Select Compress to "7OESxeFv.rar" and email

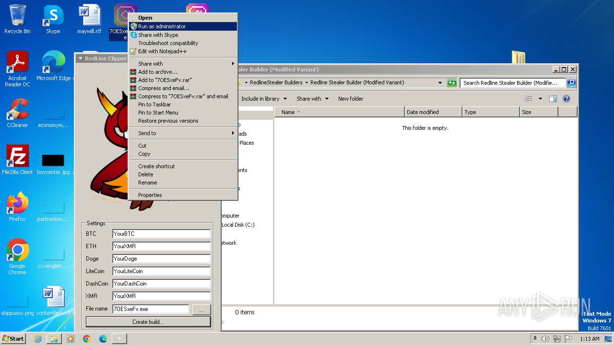point(183,96)
